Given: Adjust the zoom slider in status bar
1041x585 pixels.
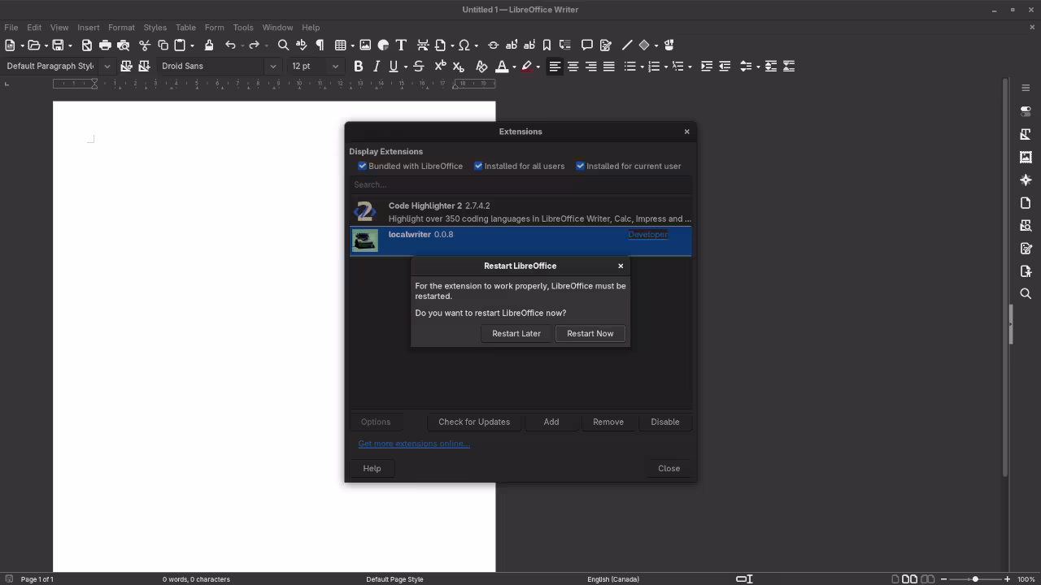Looking at the screenshot, I should point(976,579).
